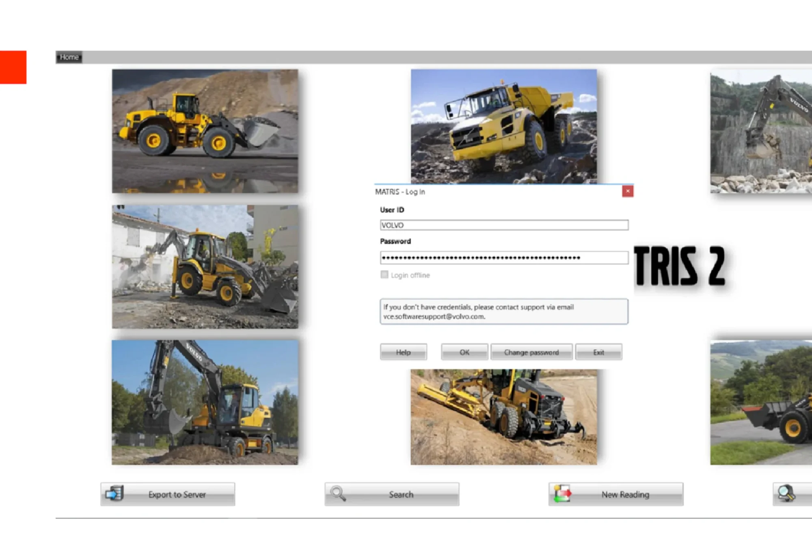Image resolution: width=812 pixels, height=538 pixels.
Task: Click the Password label
Action: 395,241
